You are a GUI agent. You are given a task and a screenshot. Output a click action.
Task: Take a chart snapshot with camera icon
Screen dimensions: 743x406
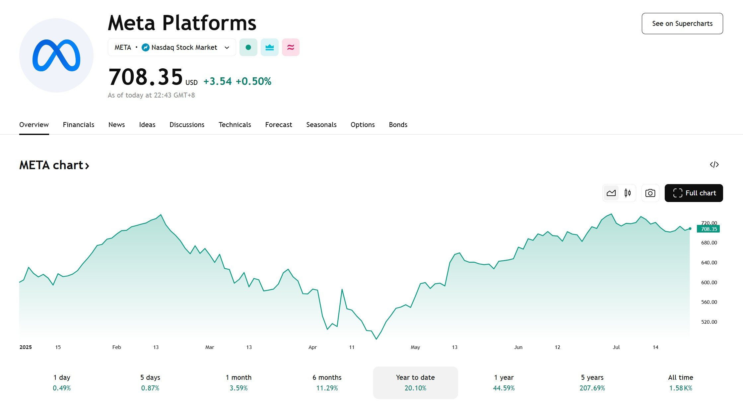point(650,193)
